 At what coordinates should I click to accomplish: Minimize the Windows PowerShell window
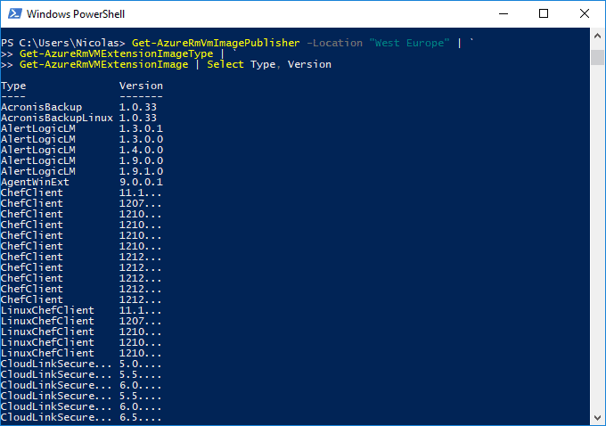(504, 14)
